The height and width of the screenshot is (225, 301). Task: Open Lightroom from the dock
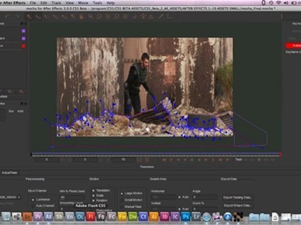tap(196, 217)
